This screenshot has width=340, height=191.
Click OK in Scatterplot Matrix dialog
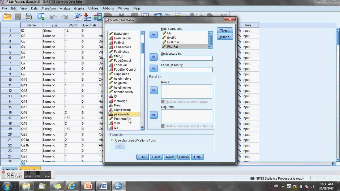click(x=143, y=157)
